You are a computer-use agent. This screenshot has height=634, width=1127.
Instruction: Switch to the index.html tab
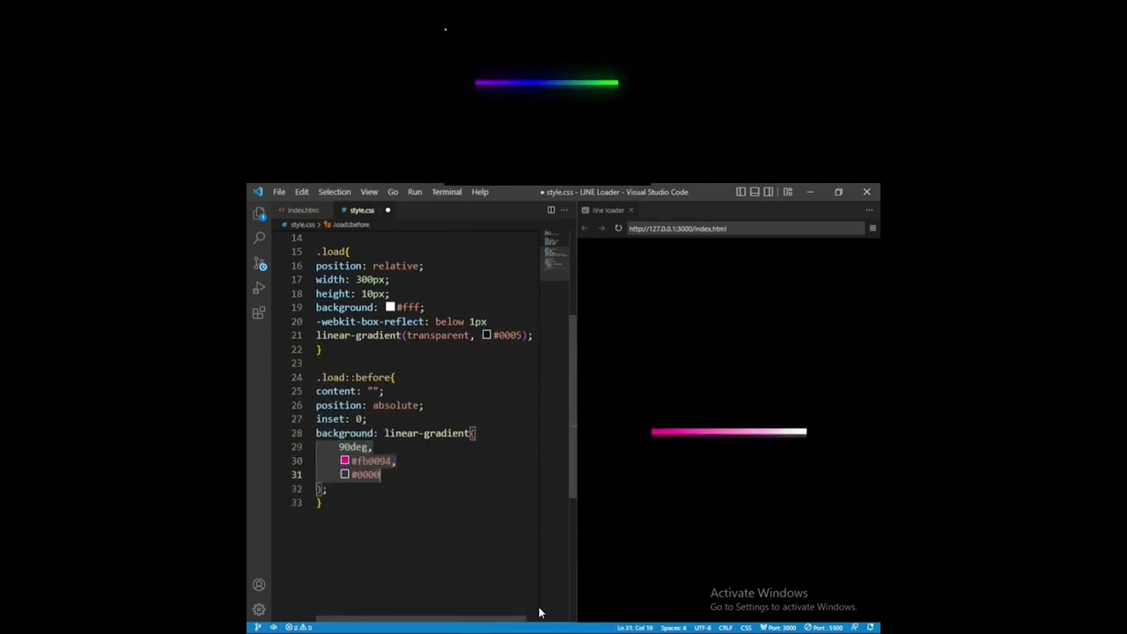300,210
